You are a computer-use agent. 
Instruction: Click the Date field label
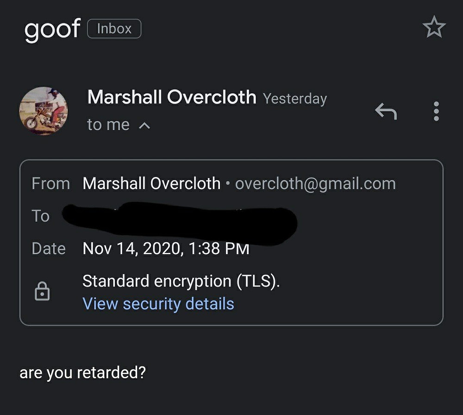pos(49,249)
